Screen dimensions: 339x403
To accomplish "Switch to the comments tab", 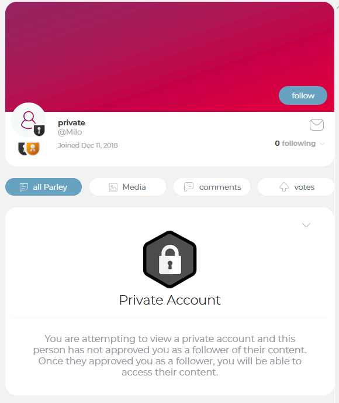I will 212,187.
